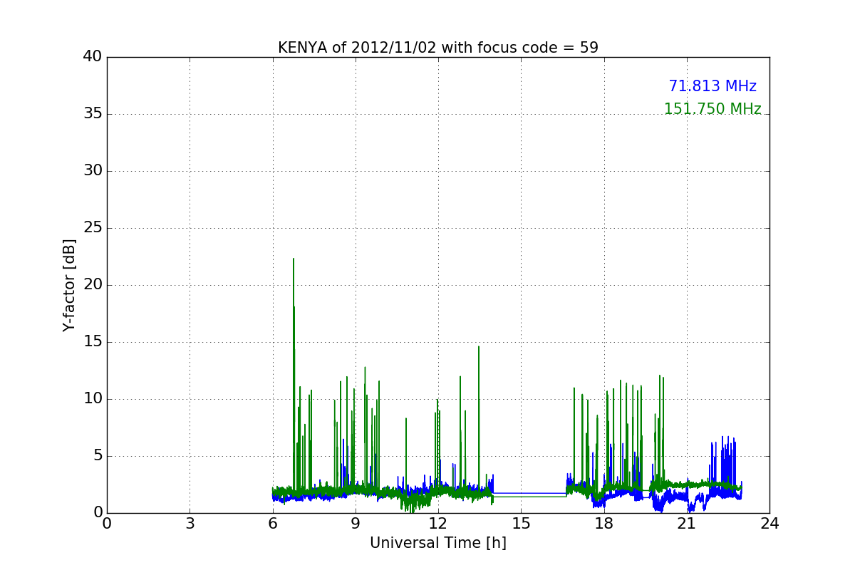The image size is (855, 570).
Task: Click the y-axis tick label 10
Action: tap(93, 399)
